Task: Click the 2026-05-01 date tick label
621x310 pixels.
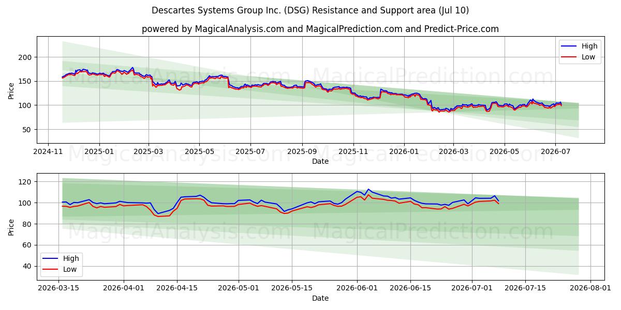Action: click(239, 289)
